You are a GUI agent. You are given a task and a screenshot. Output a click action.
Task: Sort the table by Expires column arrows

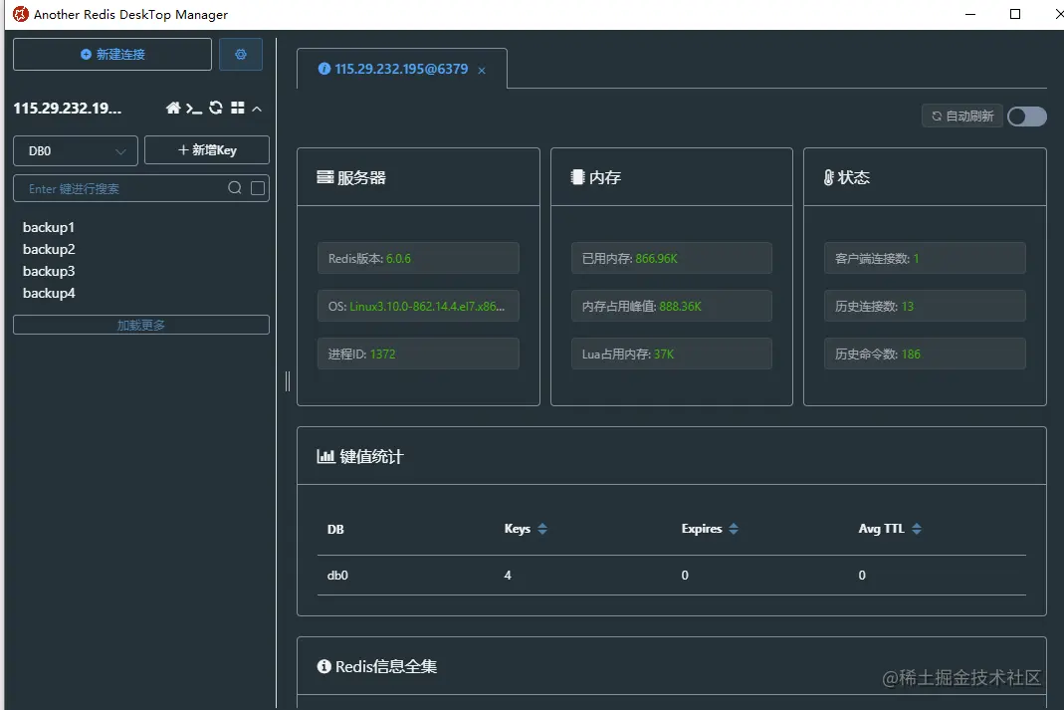(734, 529)
